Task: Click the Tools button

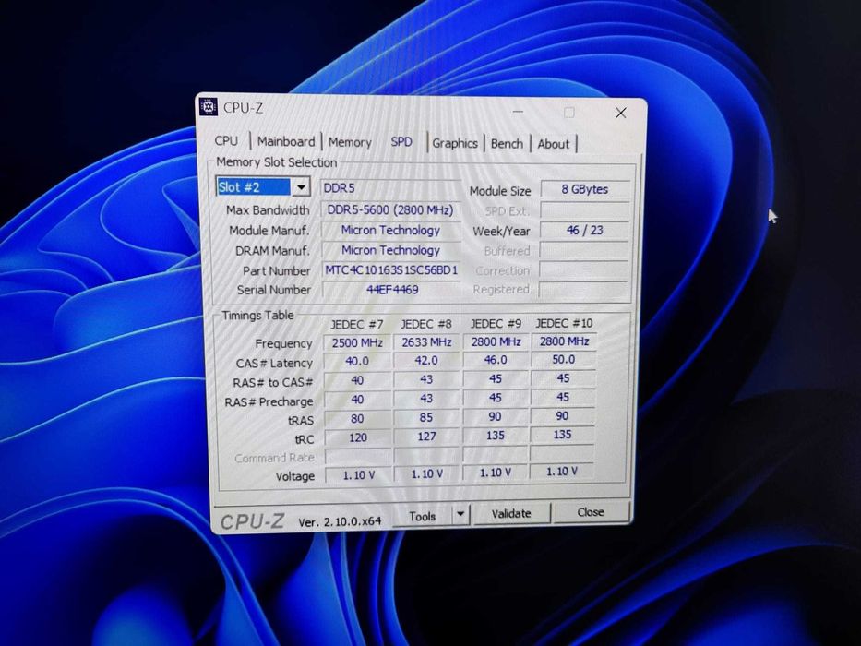Action: click(423, 517)
